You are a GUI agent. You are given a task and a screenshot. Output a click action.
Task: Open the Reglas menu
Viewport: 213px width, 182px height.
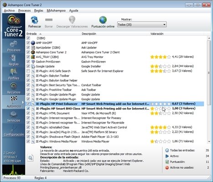click(x=39, y=10)
